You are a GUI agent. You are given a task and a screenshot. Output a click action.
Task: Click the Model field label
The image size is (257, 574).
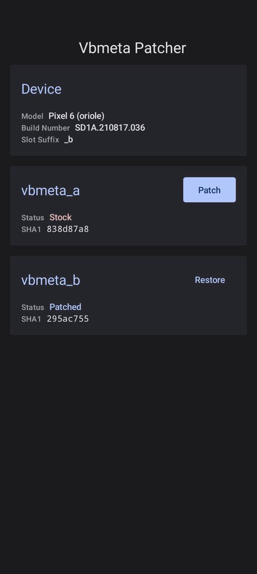32,116
